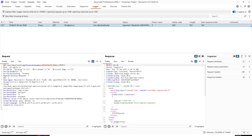Screen dimensions: 252x136
Task: Click the memory info icon in status bar
Action: [204, 132]
